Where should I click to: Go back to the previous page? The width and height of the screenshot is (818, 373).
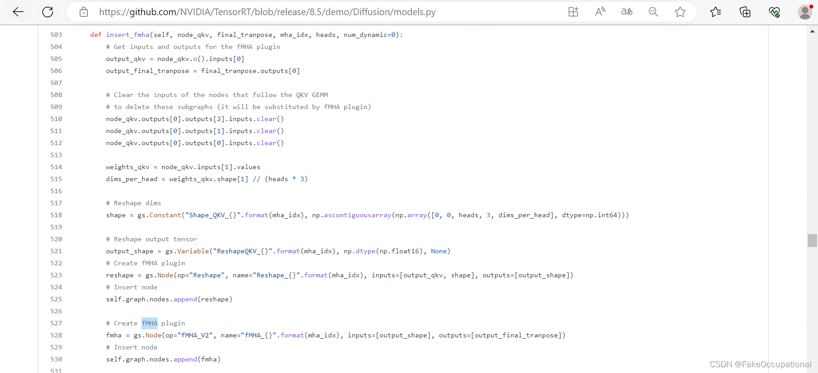tap(18, 12)
